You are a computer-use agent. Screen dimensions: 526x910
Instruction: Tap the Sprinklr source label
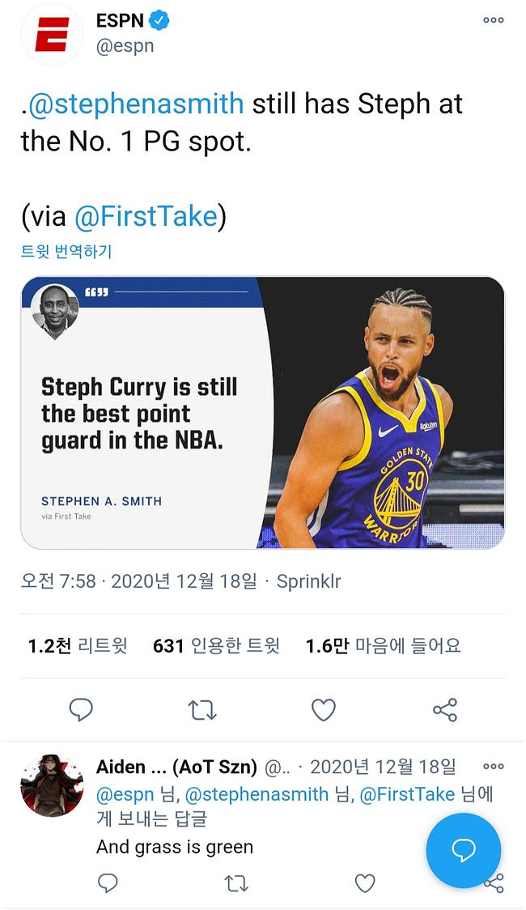coord(308,581)
